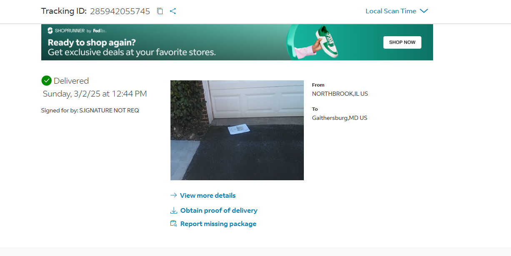Click the sneaker image in the banner

click(326, 42)
